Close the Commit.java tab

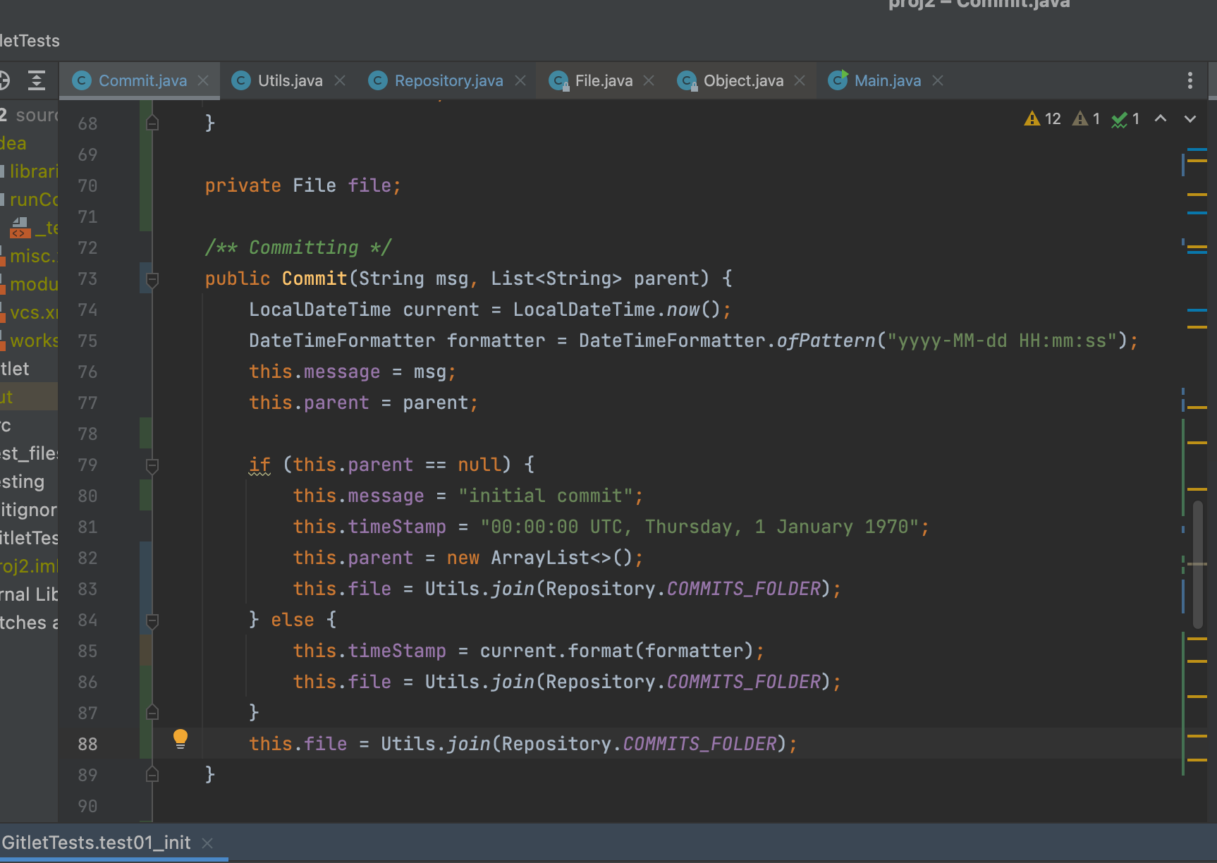point(203,80)
